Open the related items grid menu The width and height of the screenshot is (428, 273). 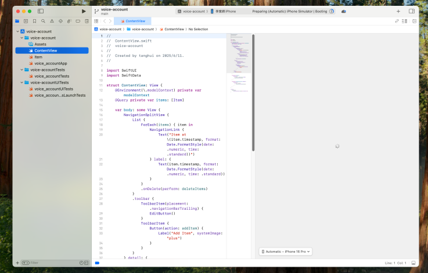[x=96, y=21]
